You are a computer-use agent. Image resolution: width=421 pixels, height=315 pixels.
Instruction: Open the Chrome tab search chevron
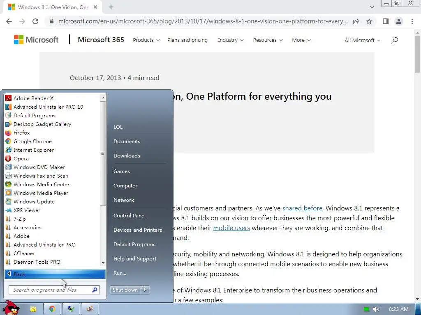pyautogui.click(x=372, y=7)
